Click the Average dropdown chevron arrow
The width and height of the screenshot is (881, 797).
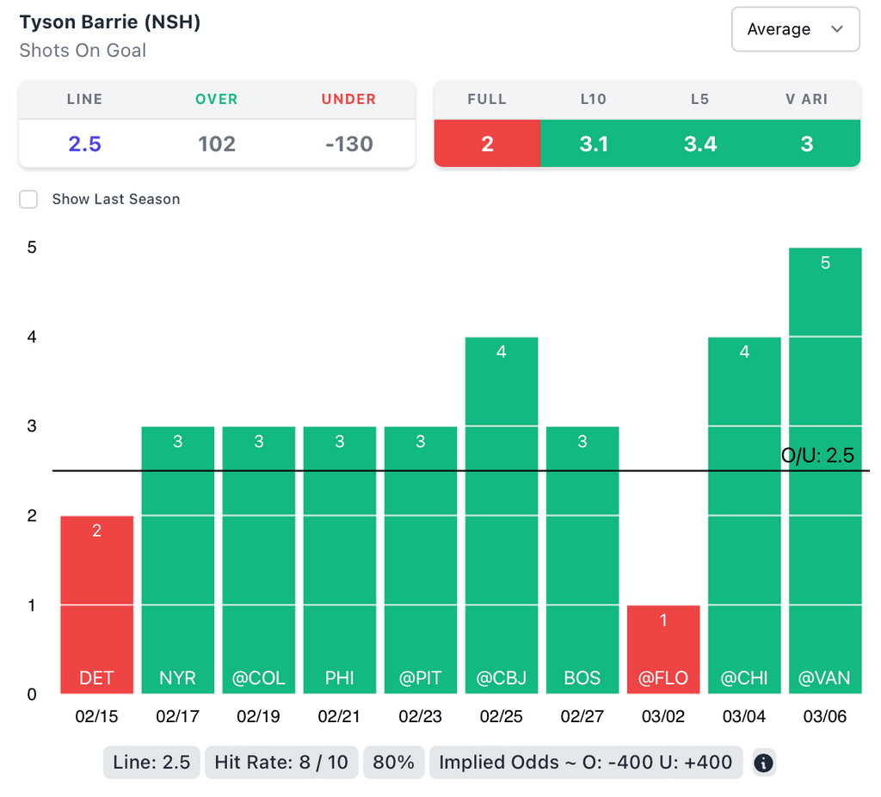837,29
